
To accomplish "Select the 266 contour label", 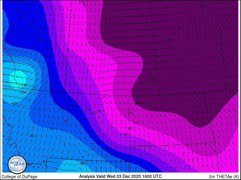I will click(130, 128).
